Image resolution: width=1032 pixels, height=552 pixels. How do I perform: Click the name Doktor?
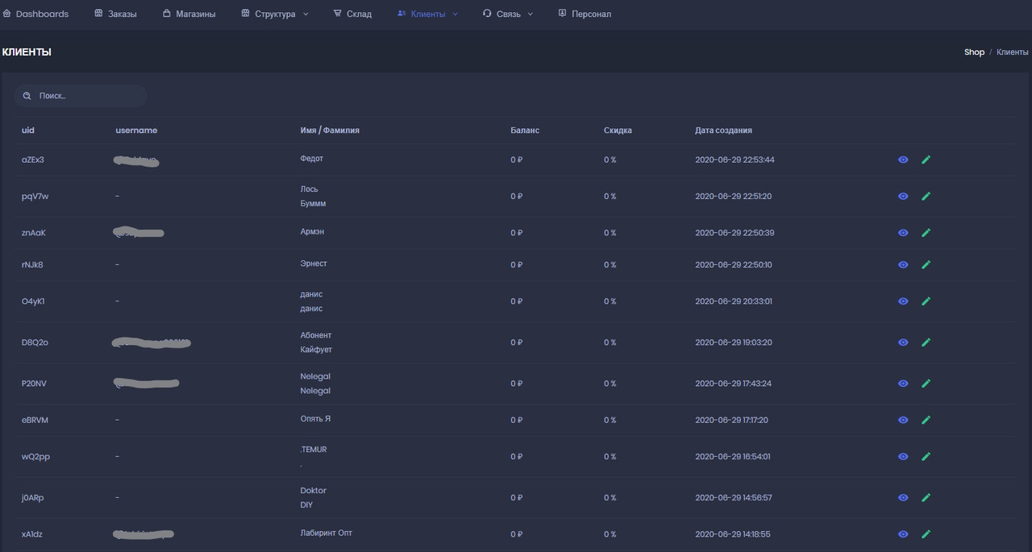[x=313, y=491]
